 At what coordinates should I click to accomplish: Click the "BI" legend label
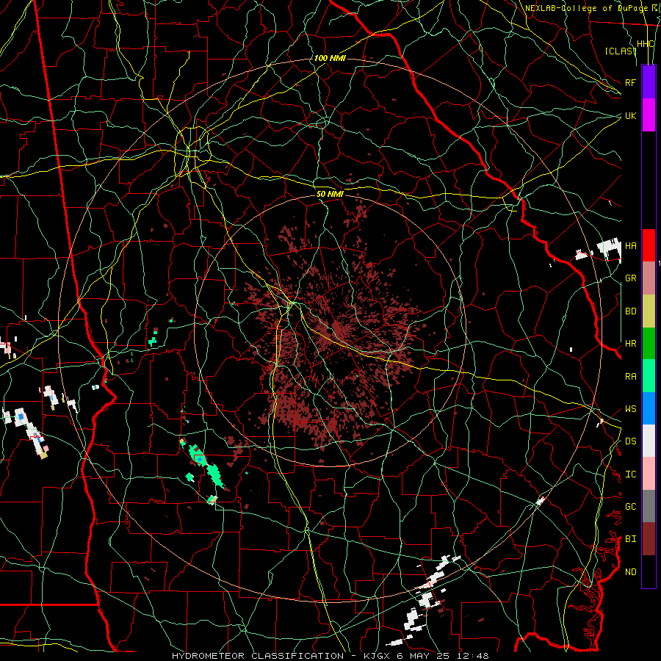(630, 539)
